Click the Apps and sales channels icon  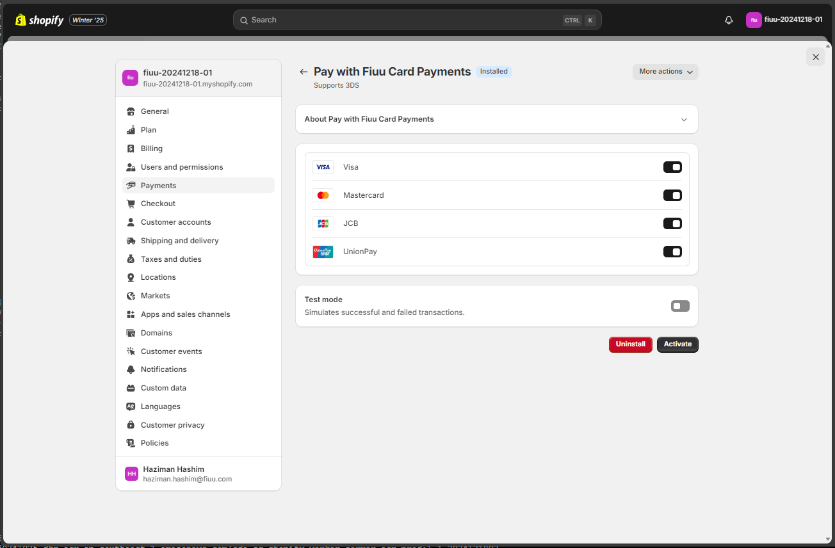131,314
